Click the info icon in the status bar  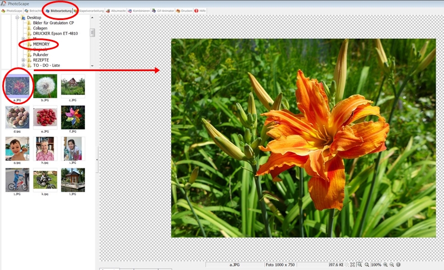click(398, 265)
